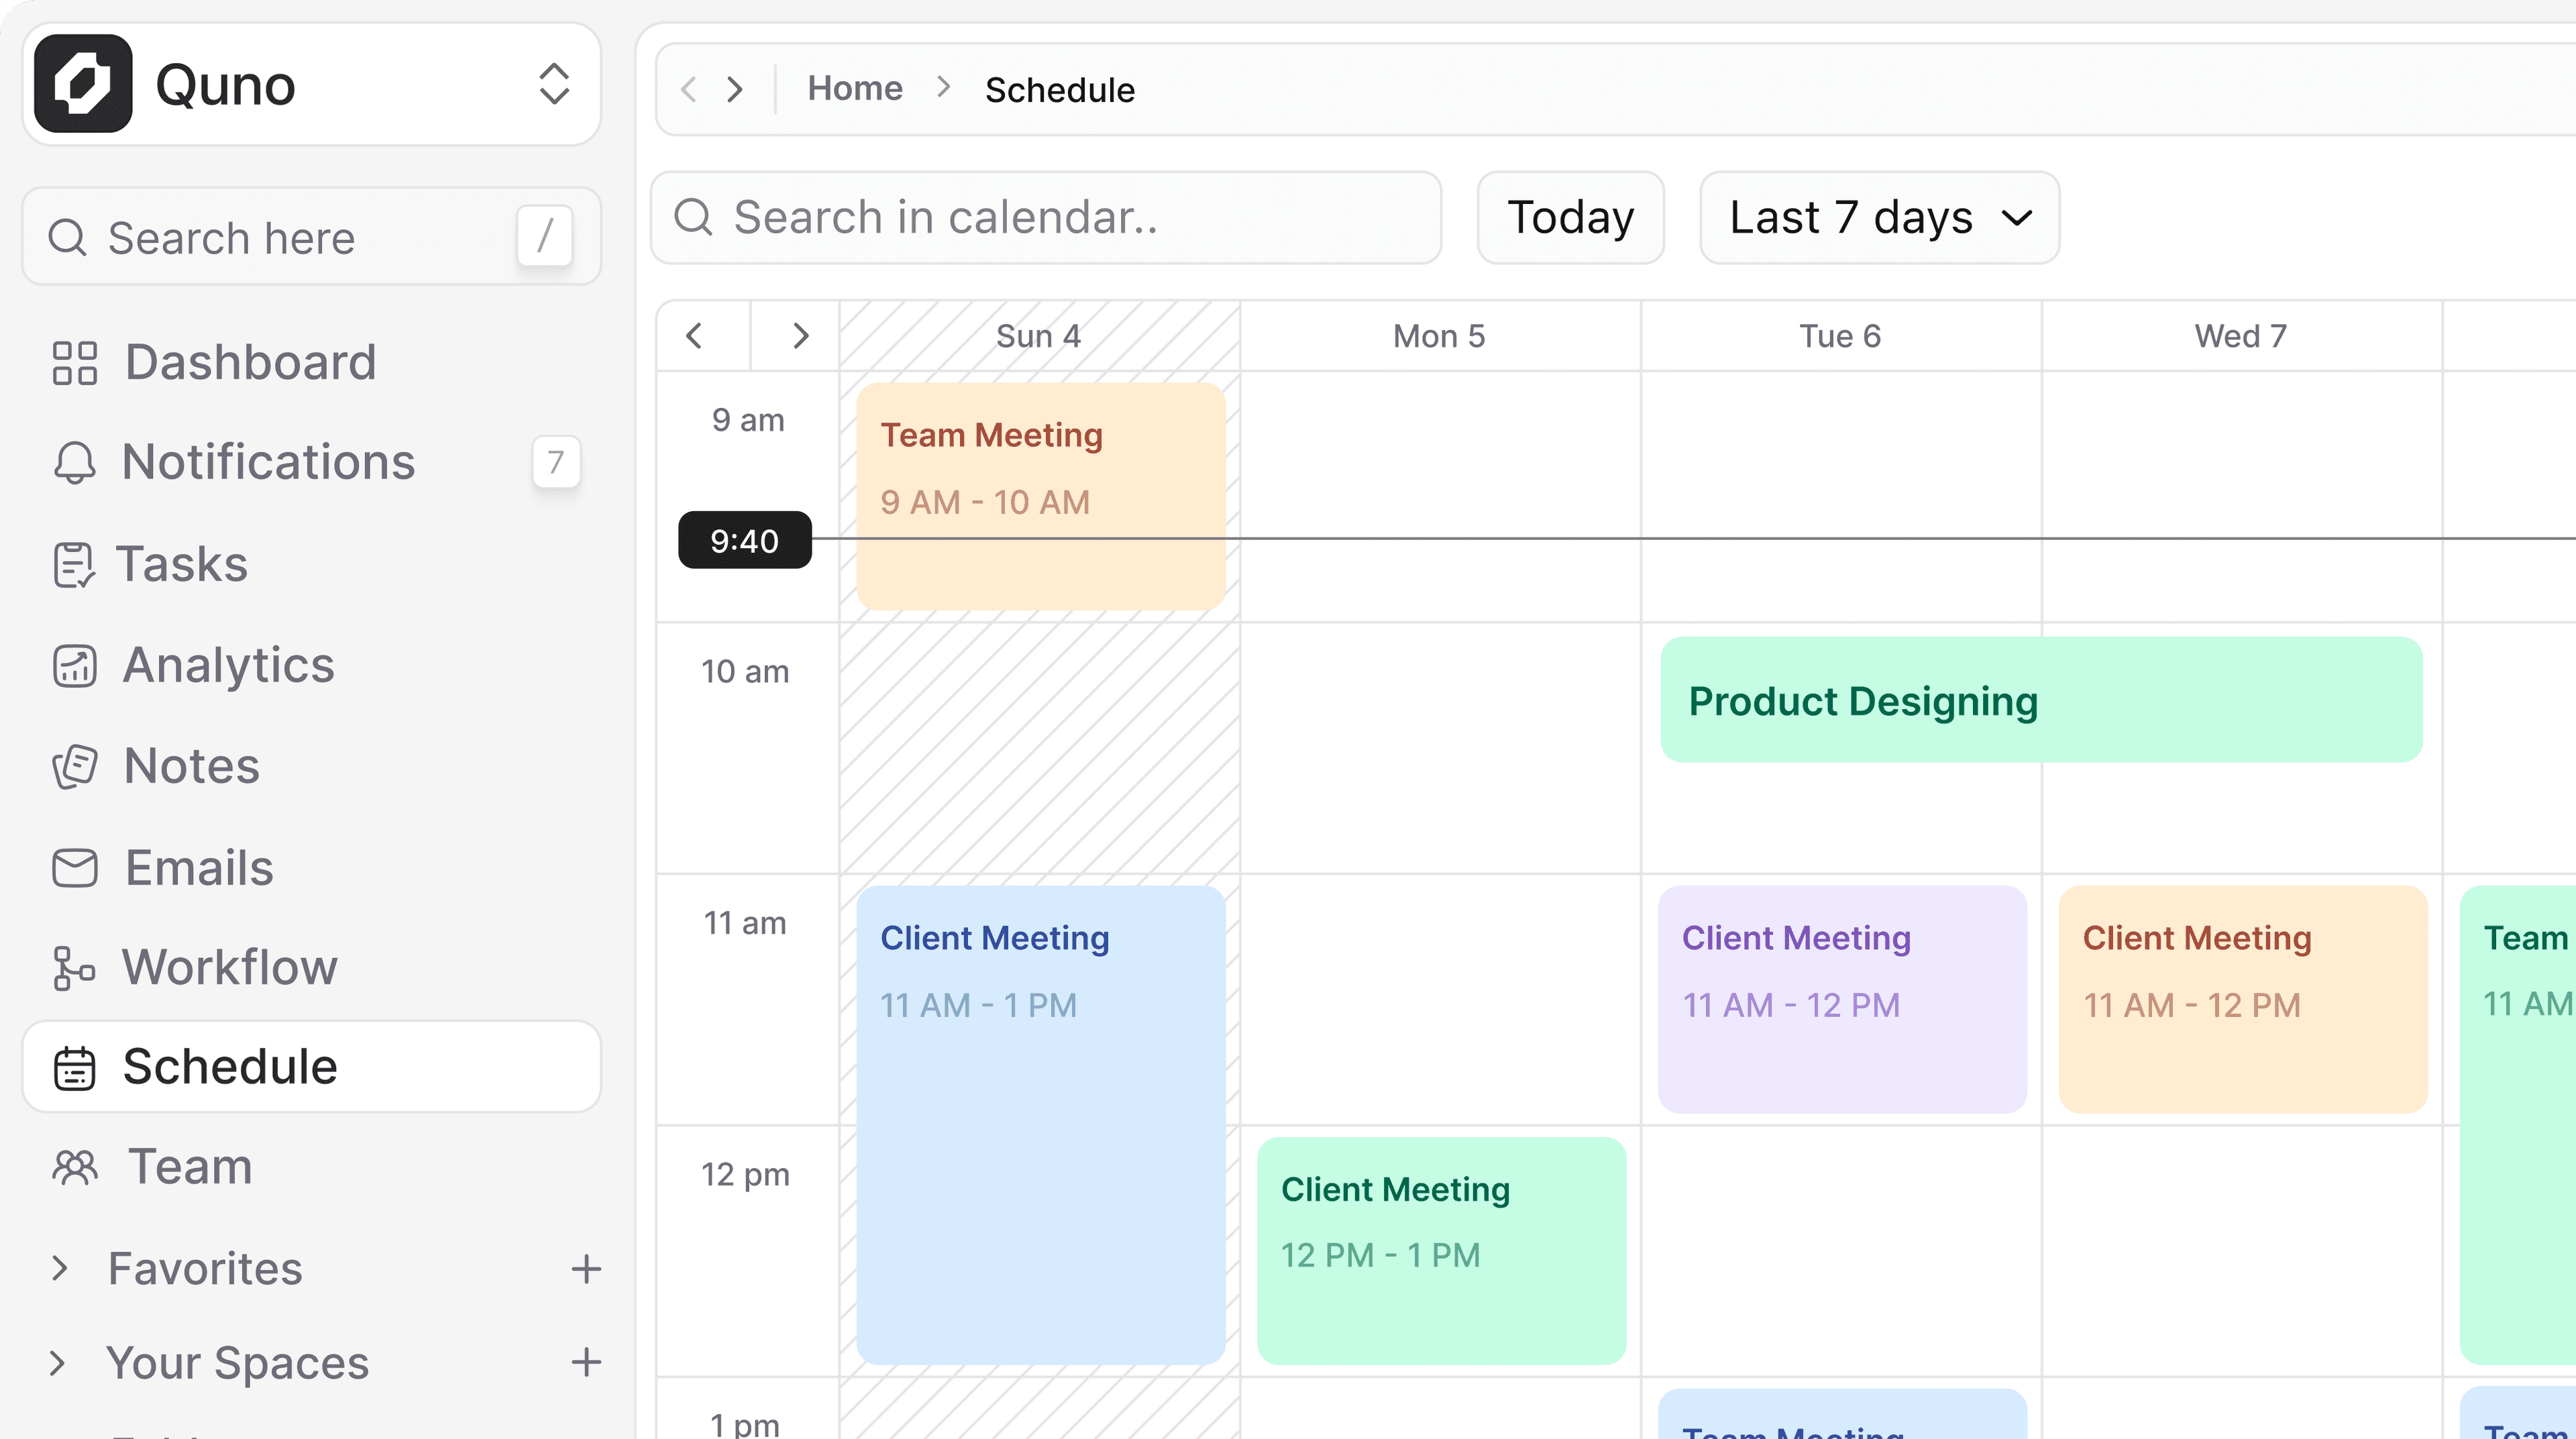Open Notes from the sidebar
The height and width of the screenshot is (1439, 2576).
click(x=191, y=766)
